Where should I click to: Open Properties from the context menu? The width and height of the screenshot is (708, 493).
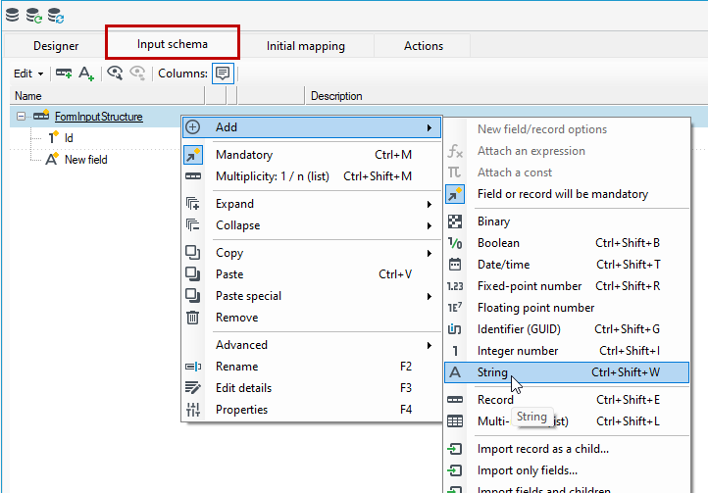(x=312, y=410)
